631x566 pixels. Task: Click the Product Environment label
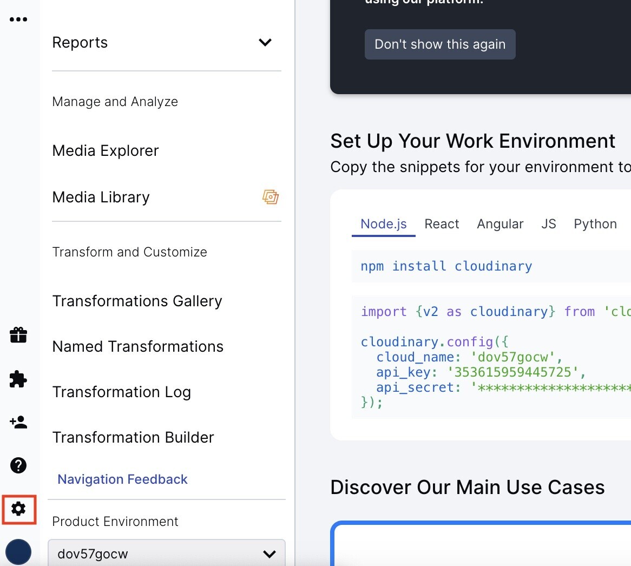pyautogui.click(x=115, y=521)
